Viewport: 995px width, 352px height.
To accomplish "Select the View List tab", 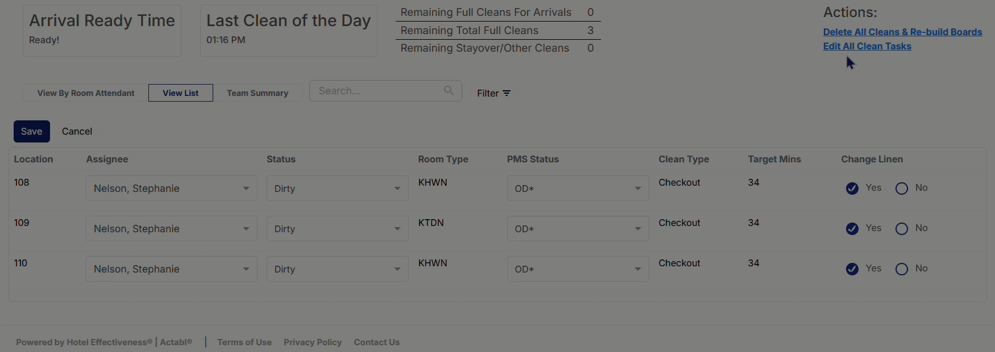I will click(181, 93).
